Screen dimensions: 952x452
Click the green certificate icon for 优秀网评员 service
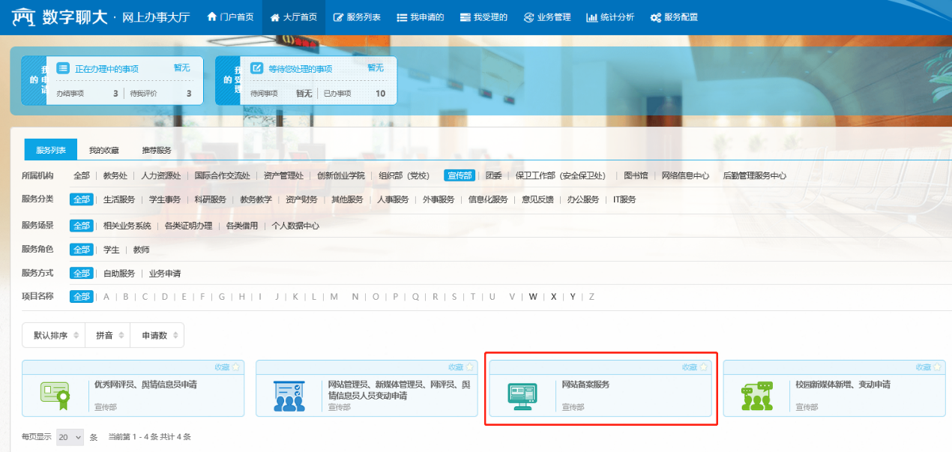tap(55, 394)
